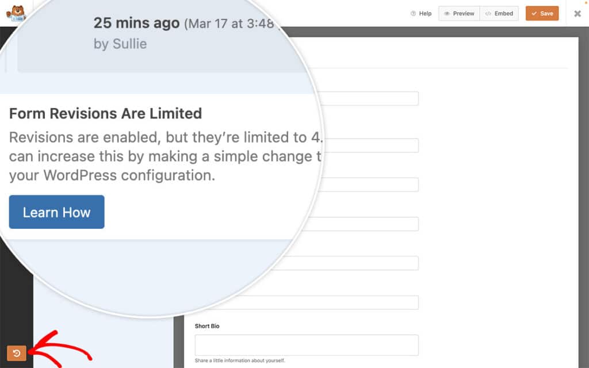This screenshot has height=368, width=589.
Task: Click the Learn How button
Action: (x=56, y=212)
